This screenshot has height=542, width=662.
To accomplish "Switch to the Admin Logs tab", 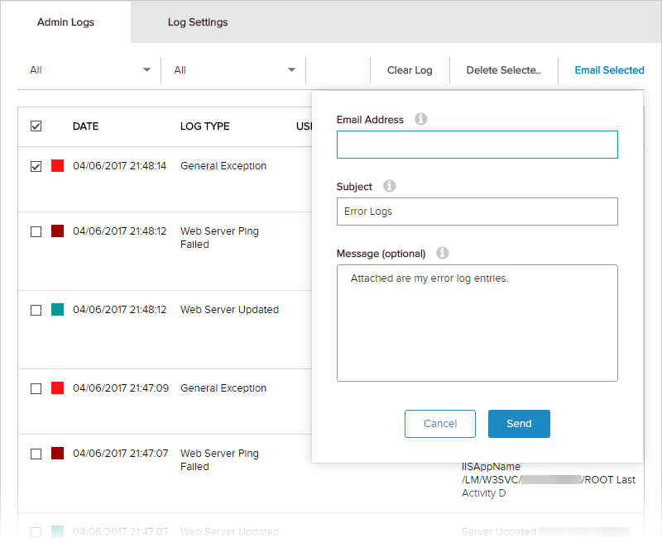I will [x=65, y=22].
